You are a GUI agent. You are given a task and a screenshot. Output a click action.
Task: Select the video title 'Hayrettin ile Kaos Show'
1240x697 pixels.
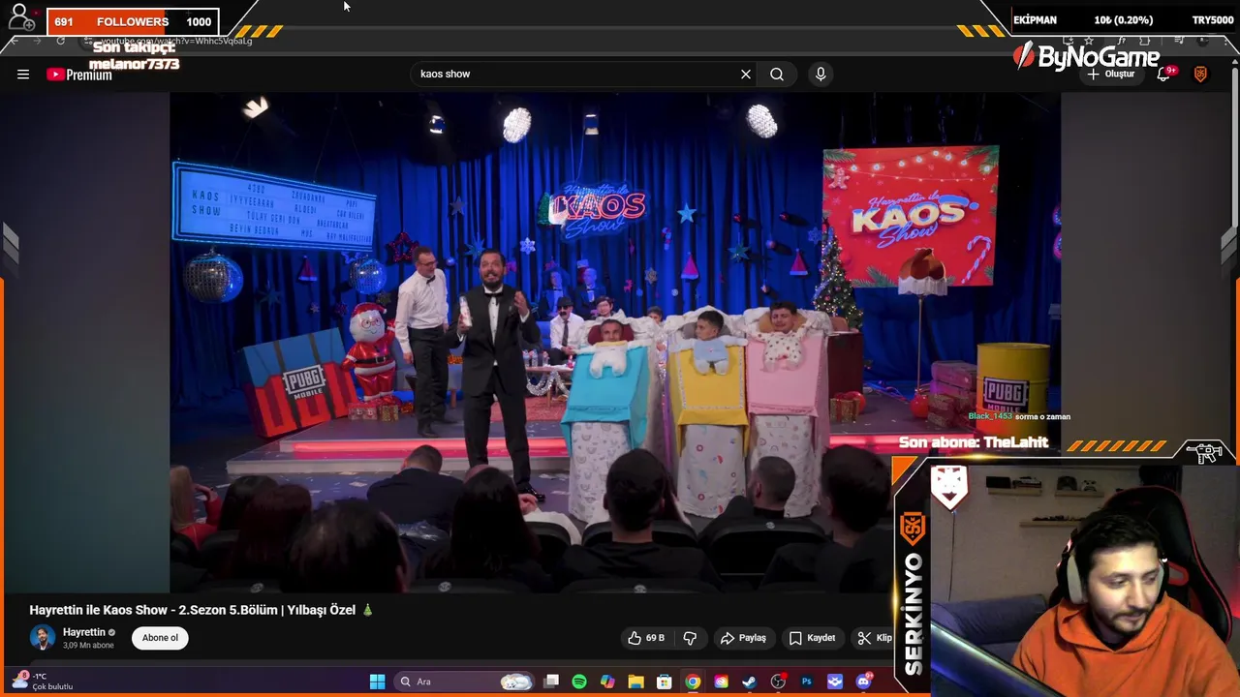tap(201, 610)
